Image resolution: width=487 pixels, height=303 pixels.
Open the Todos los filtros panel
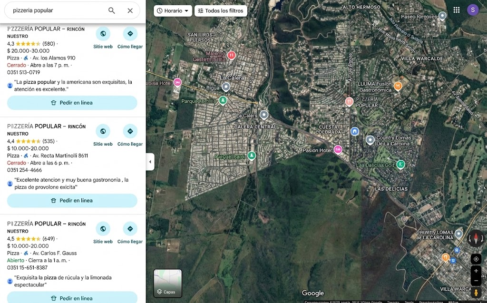pos(221,10)
